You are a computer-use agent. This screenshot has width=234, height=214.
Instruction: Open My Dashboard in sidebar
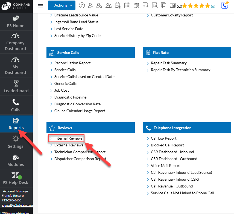point(15,66)
